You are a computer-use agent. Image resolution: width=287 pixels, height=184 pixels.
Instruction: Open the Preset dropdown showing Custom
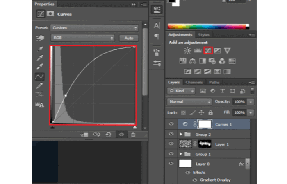click(94, 28)
